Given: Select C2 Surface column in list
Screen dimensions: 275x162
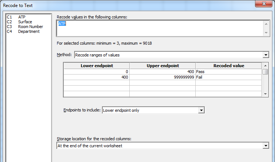Looking at the screenshot, I should (x=25, y=22).
